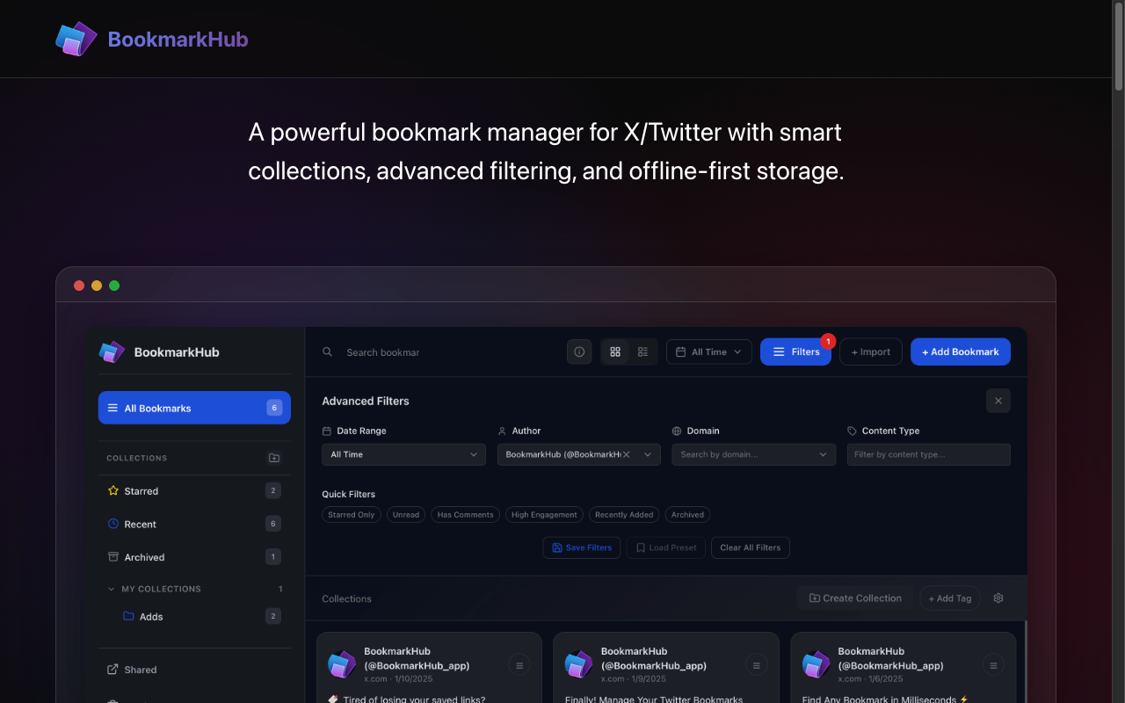Open the Date Range All Time dropdown
The height and width of the screenshot is (703, 1125).
(x=403, y=454)
